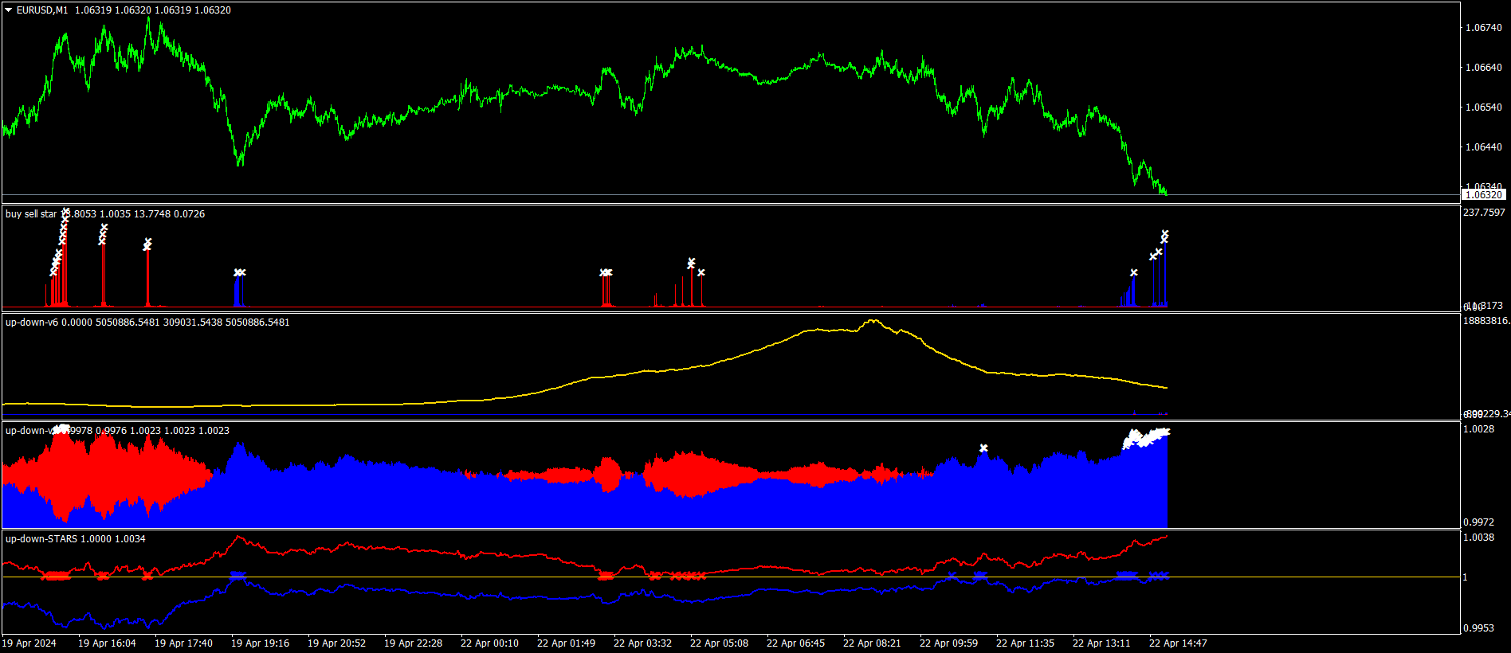Click the EURUSD,M1 chart symbol label

click(42, 10)
